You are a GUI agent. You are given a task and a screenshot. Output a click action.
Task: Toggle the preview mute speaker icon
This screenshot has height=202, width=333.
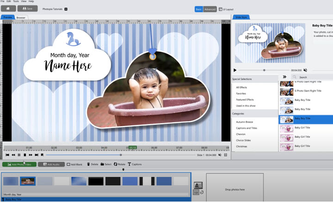(x=219, y=155)
